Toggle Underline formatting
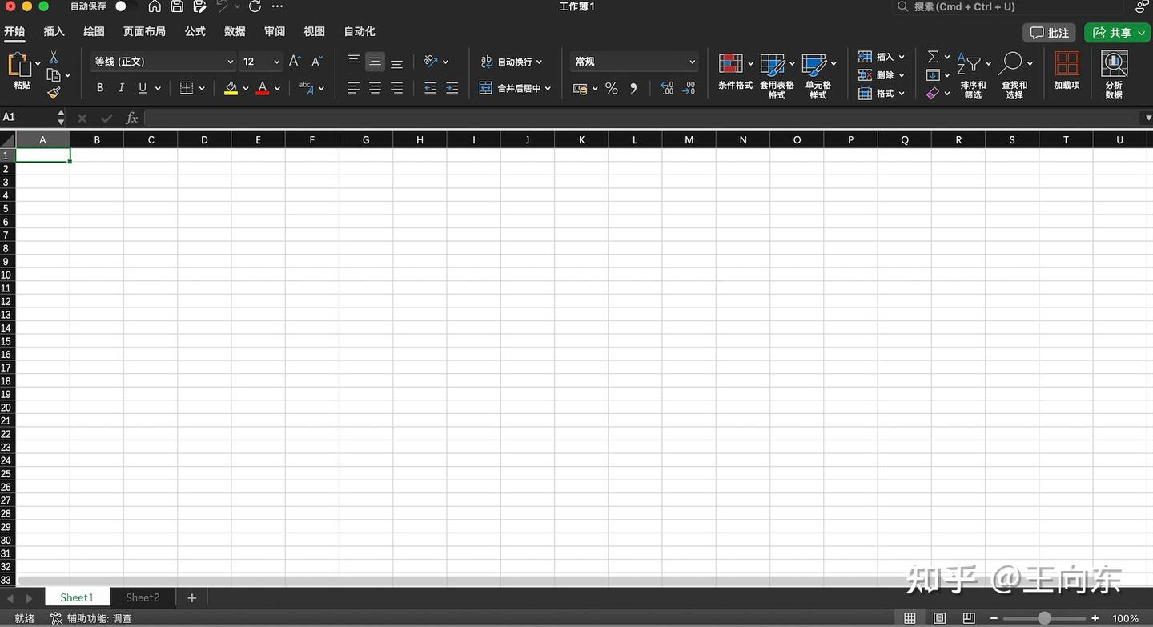The height and width of the screenshot is (627, 1153). pyautogui.click(x=143, y=88)
